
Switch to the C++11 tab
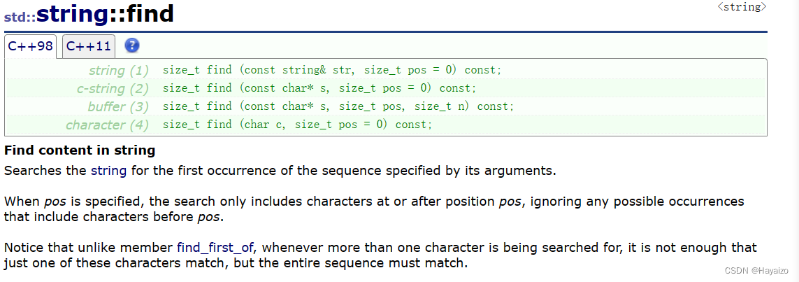coord(89,46)
